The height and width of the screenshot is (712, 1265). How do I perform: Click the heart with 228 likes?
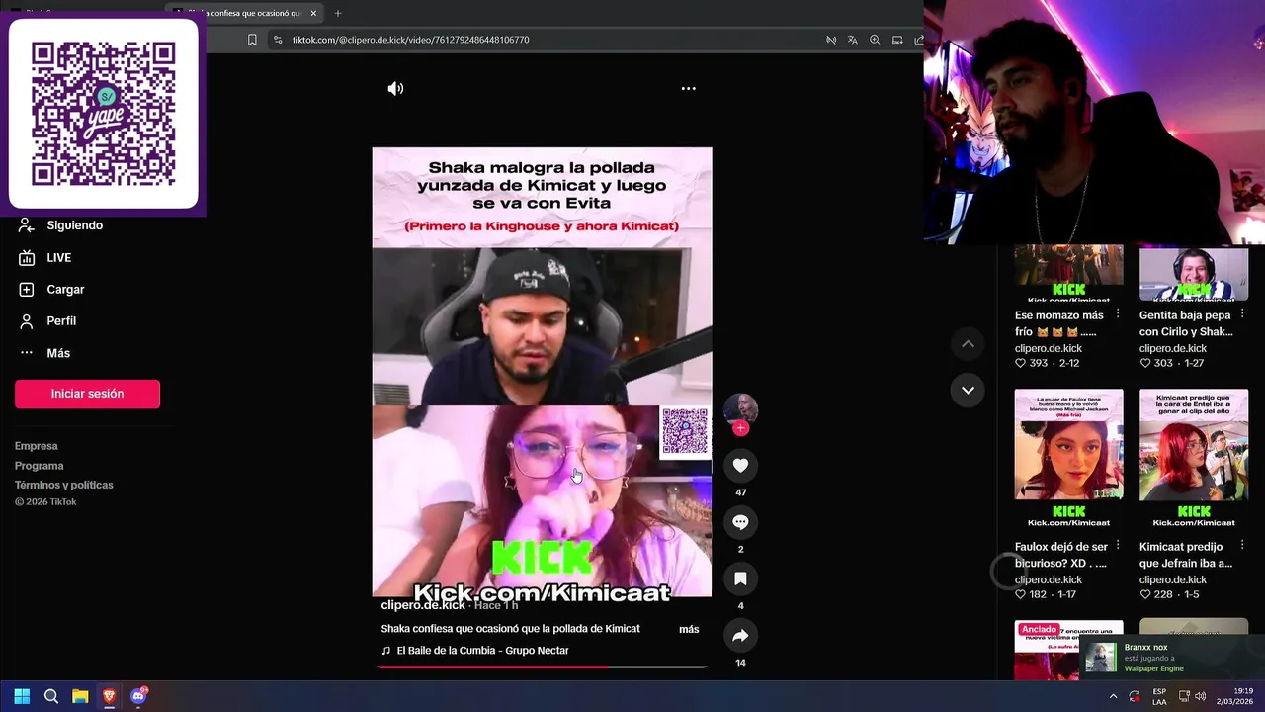coord(1145,594)
